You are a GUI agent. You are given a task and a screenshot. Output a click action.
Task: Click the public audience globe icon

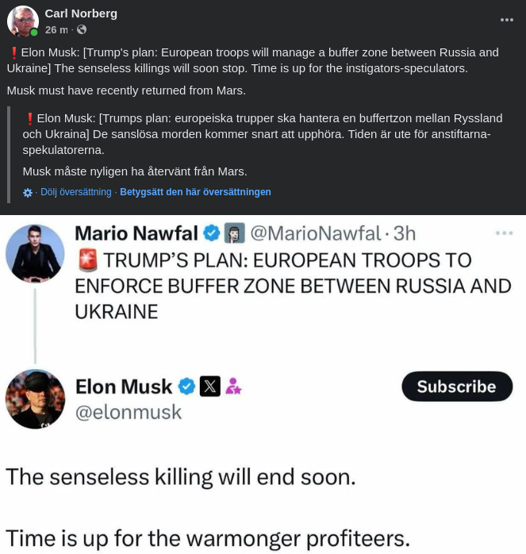click(82, 30)
